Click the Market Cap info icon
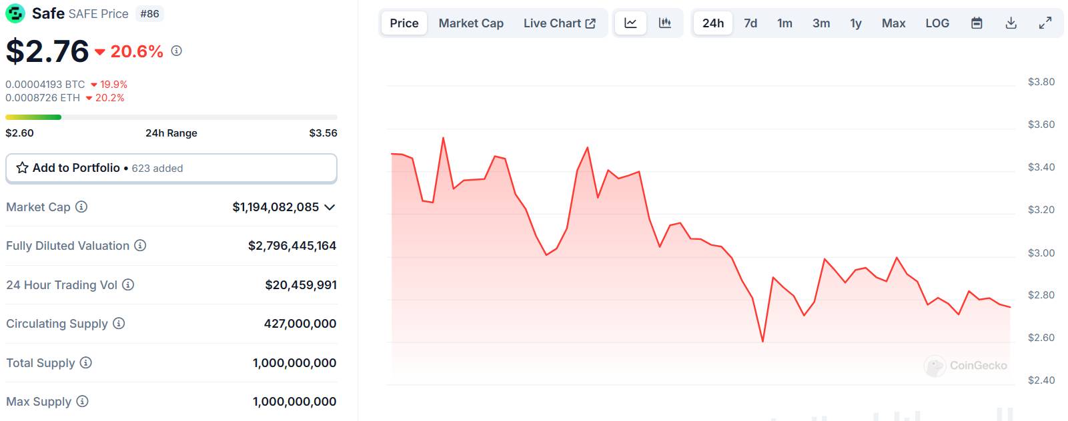The width and height of the screenshot is (1068, 421). point(81,207)
